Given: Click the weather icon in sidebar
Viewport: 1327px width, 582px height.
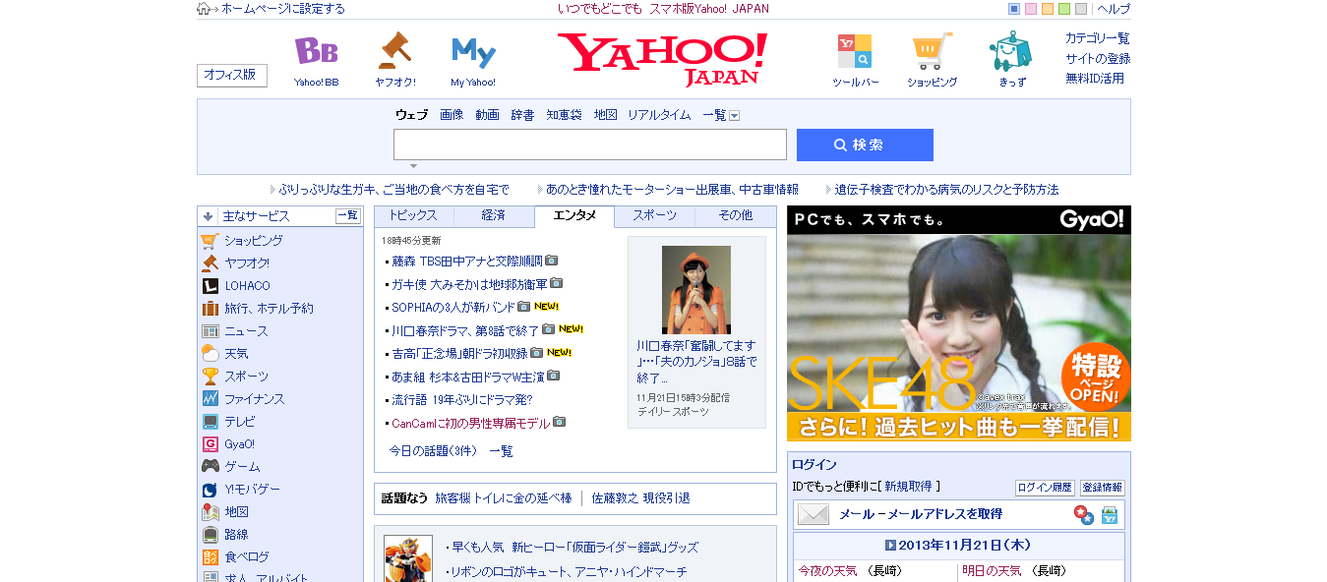Looking at the screenshot, I should (210, 354).
